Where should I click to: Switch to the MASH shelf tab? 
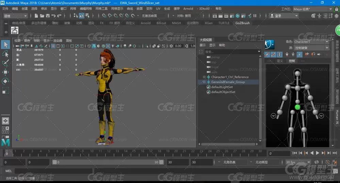tap(176, 23)
